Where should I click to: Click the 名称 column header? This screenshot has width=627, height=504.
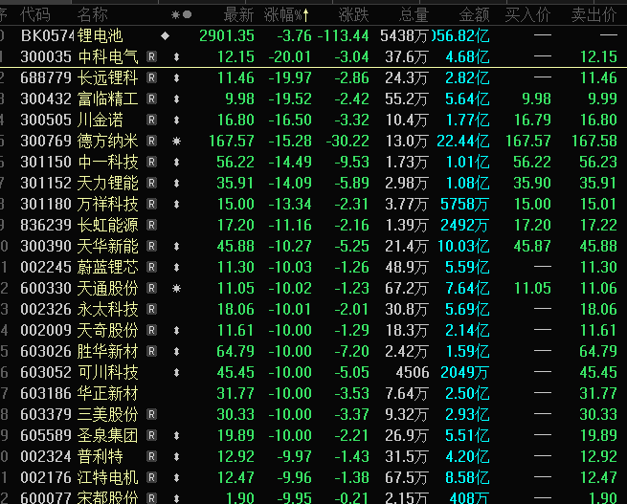click(x=92, y=15)
